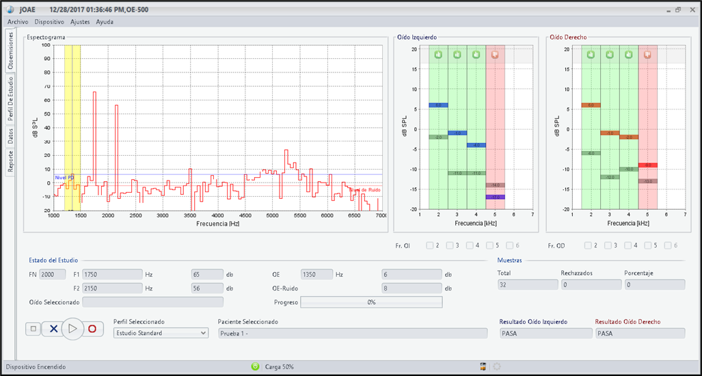
Task: Click the F2 level field 56
Action: 207,288
